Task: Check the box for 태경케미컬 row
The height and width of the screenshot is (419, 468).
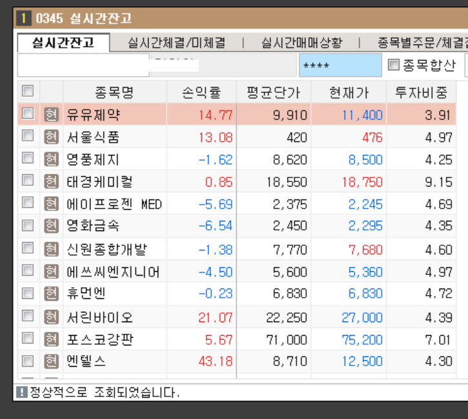Action: [x=28, y=180]
